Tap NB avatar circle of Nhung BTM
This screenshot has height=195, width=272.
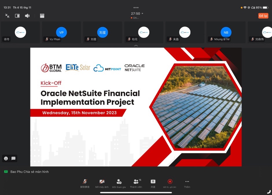[226, 32]
